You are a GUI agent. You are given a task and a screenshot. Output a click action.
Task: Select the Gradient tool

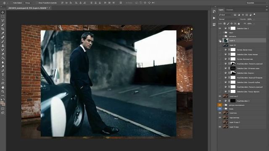3,58
